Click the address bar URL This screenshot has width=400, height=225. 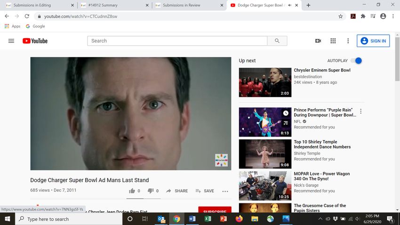pyautogui.click(x=80, y=16)
